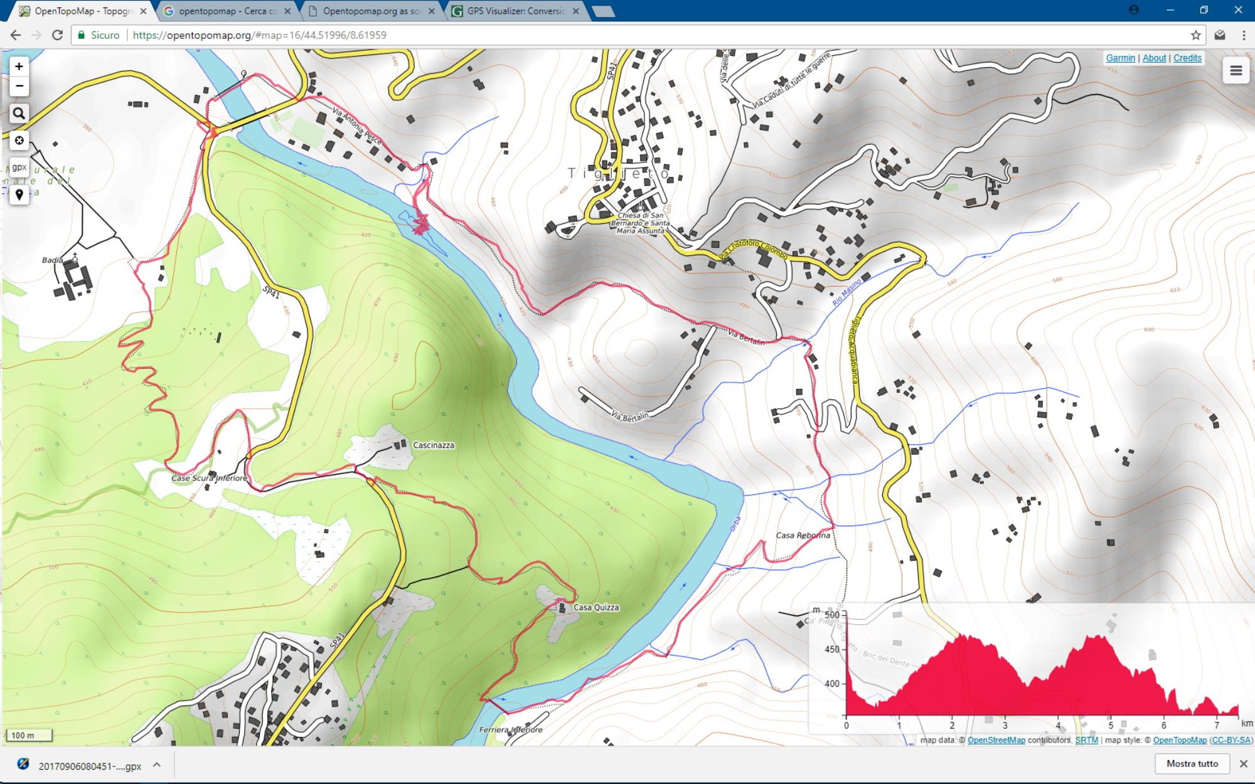1255x784 pixels.
Task: Switch to the GPS Visualizer tab
Action: pos(516,11)
